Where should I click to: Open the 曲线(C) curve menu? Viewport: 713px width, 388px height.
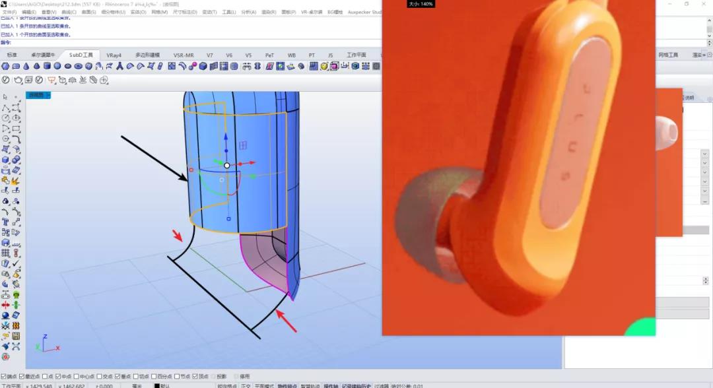point(69,12)
